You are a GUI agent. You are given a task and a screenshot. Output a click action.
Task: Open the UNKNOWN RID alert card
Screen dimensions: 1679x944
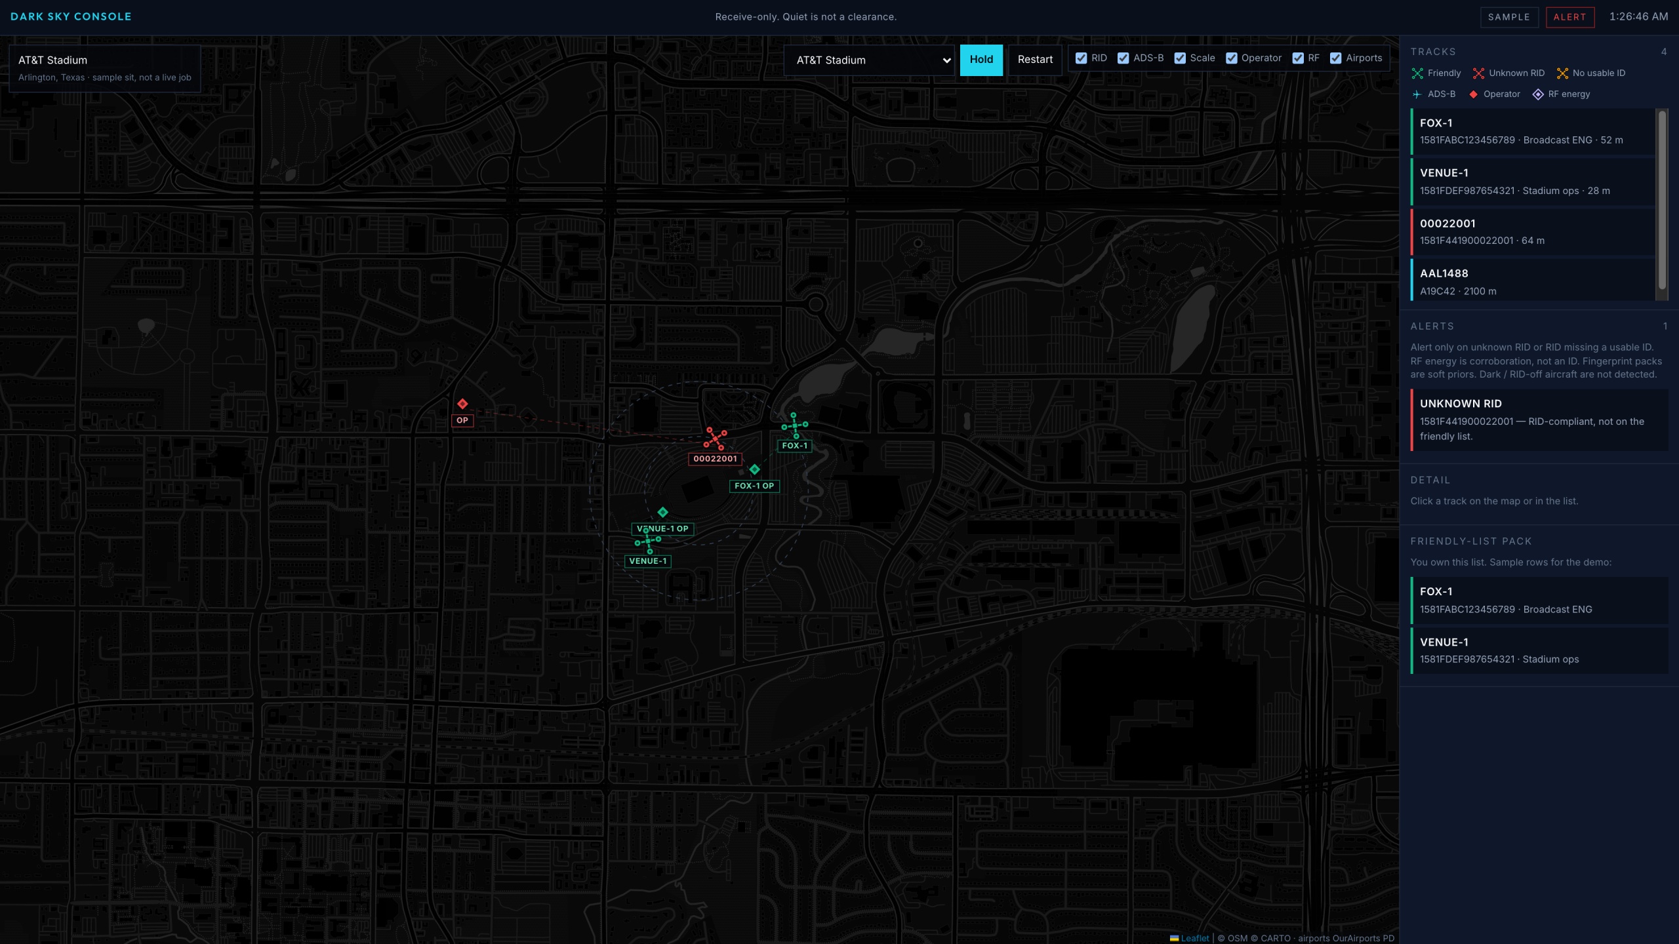click(1539, 420)
